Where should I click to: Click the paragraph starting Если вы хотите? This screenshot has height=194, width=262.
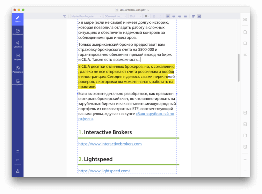(x=127, y=106)
